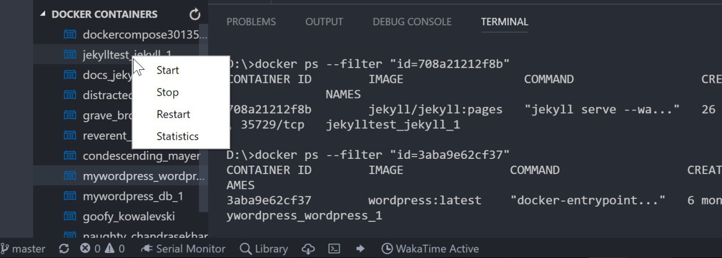
Task: Open Serial Monitor from status bar
Action: pos(183,248)
